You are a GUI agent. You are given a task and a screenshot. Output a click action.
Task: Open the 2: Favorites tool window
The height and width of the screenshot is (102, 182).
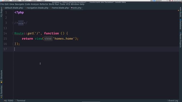tap(1, 92)
